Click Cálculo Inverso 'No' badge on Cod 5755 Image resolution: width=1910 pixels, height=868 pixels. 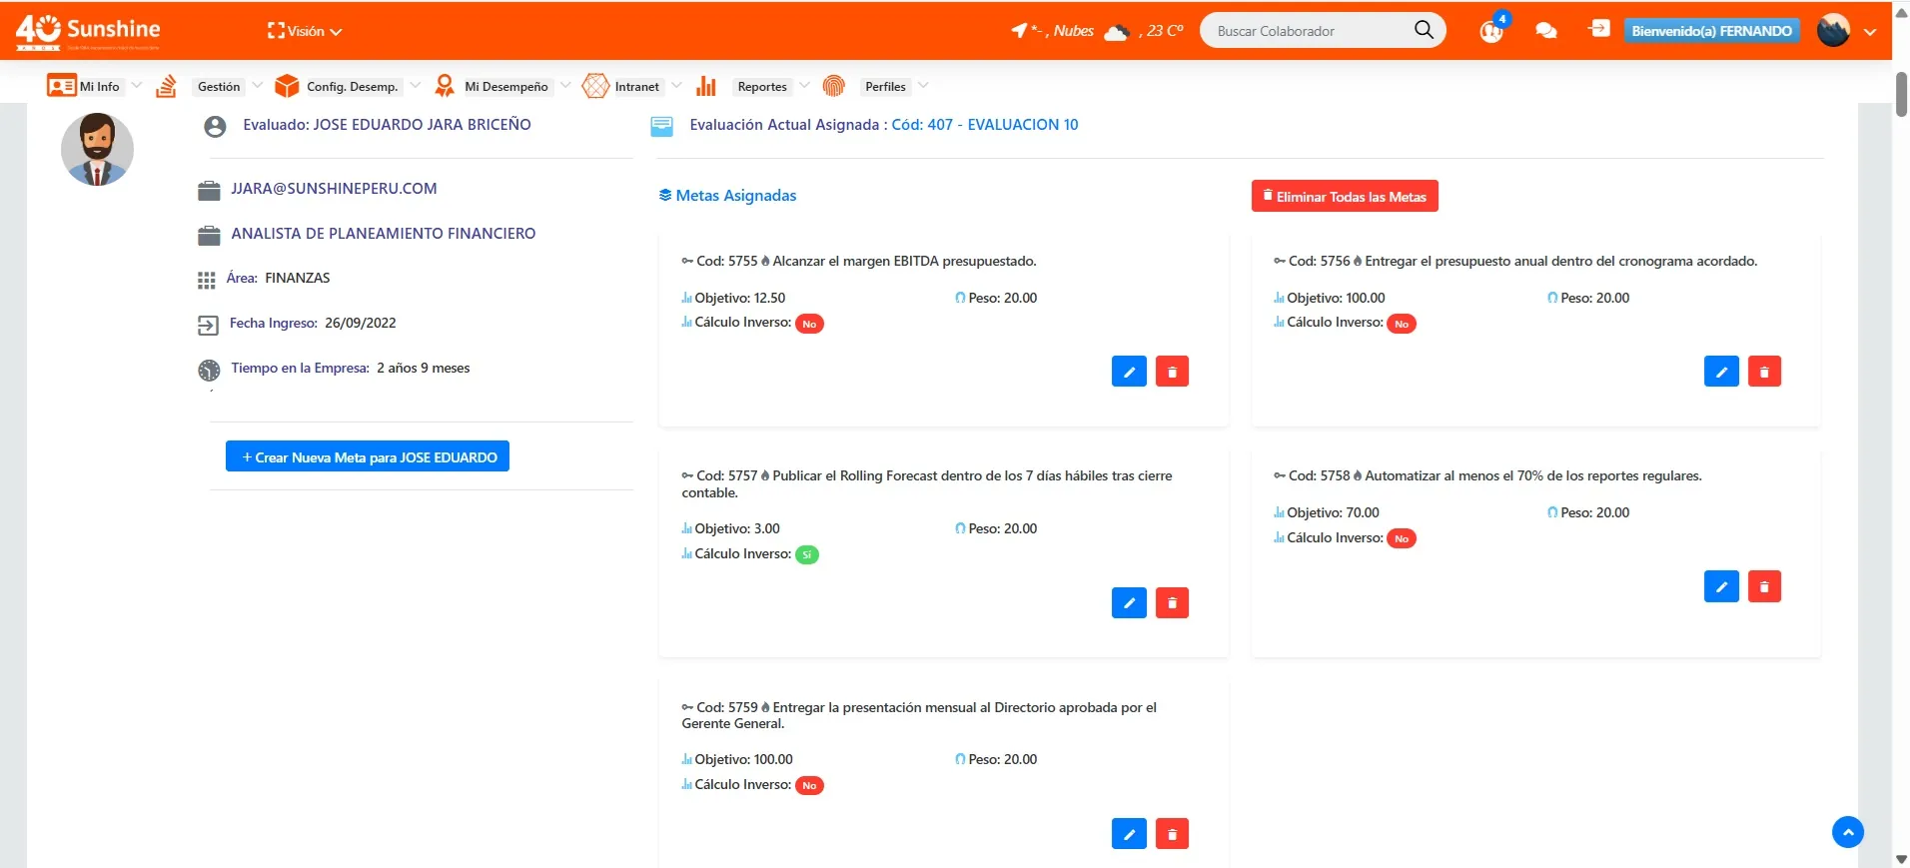click(x=809, y=324)
